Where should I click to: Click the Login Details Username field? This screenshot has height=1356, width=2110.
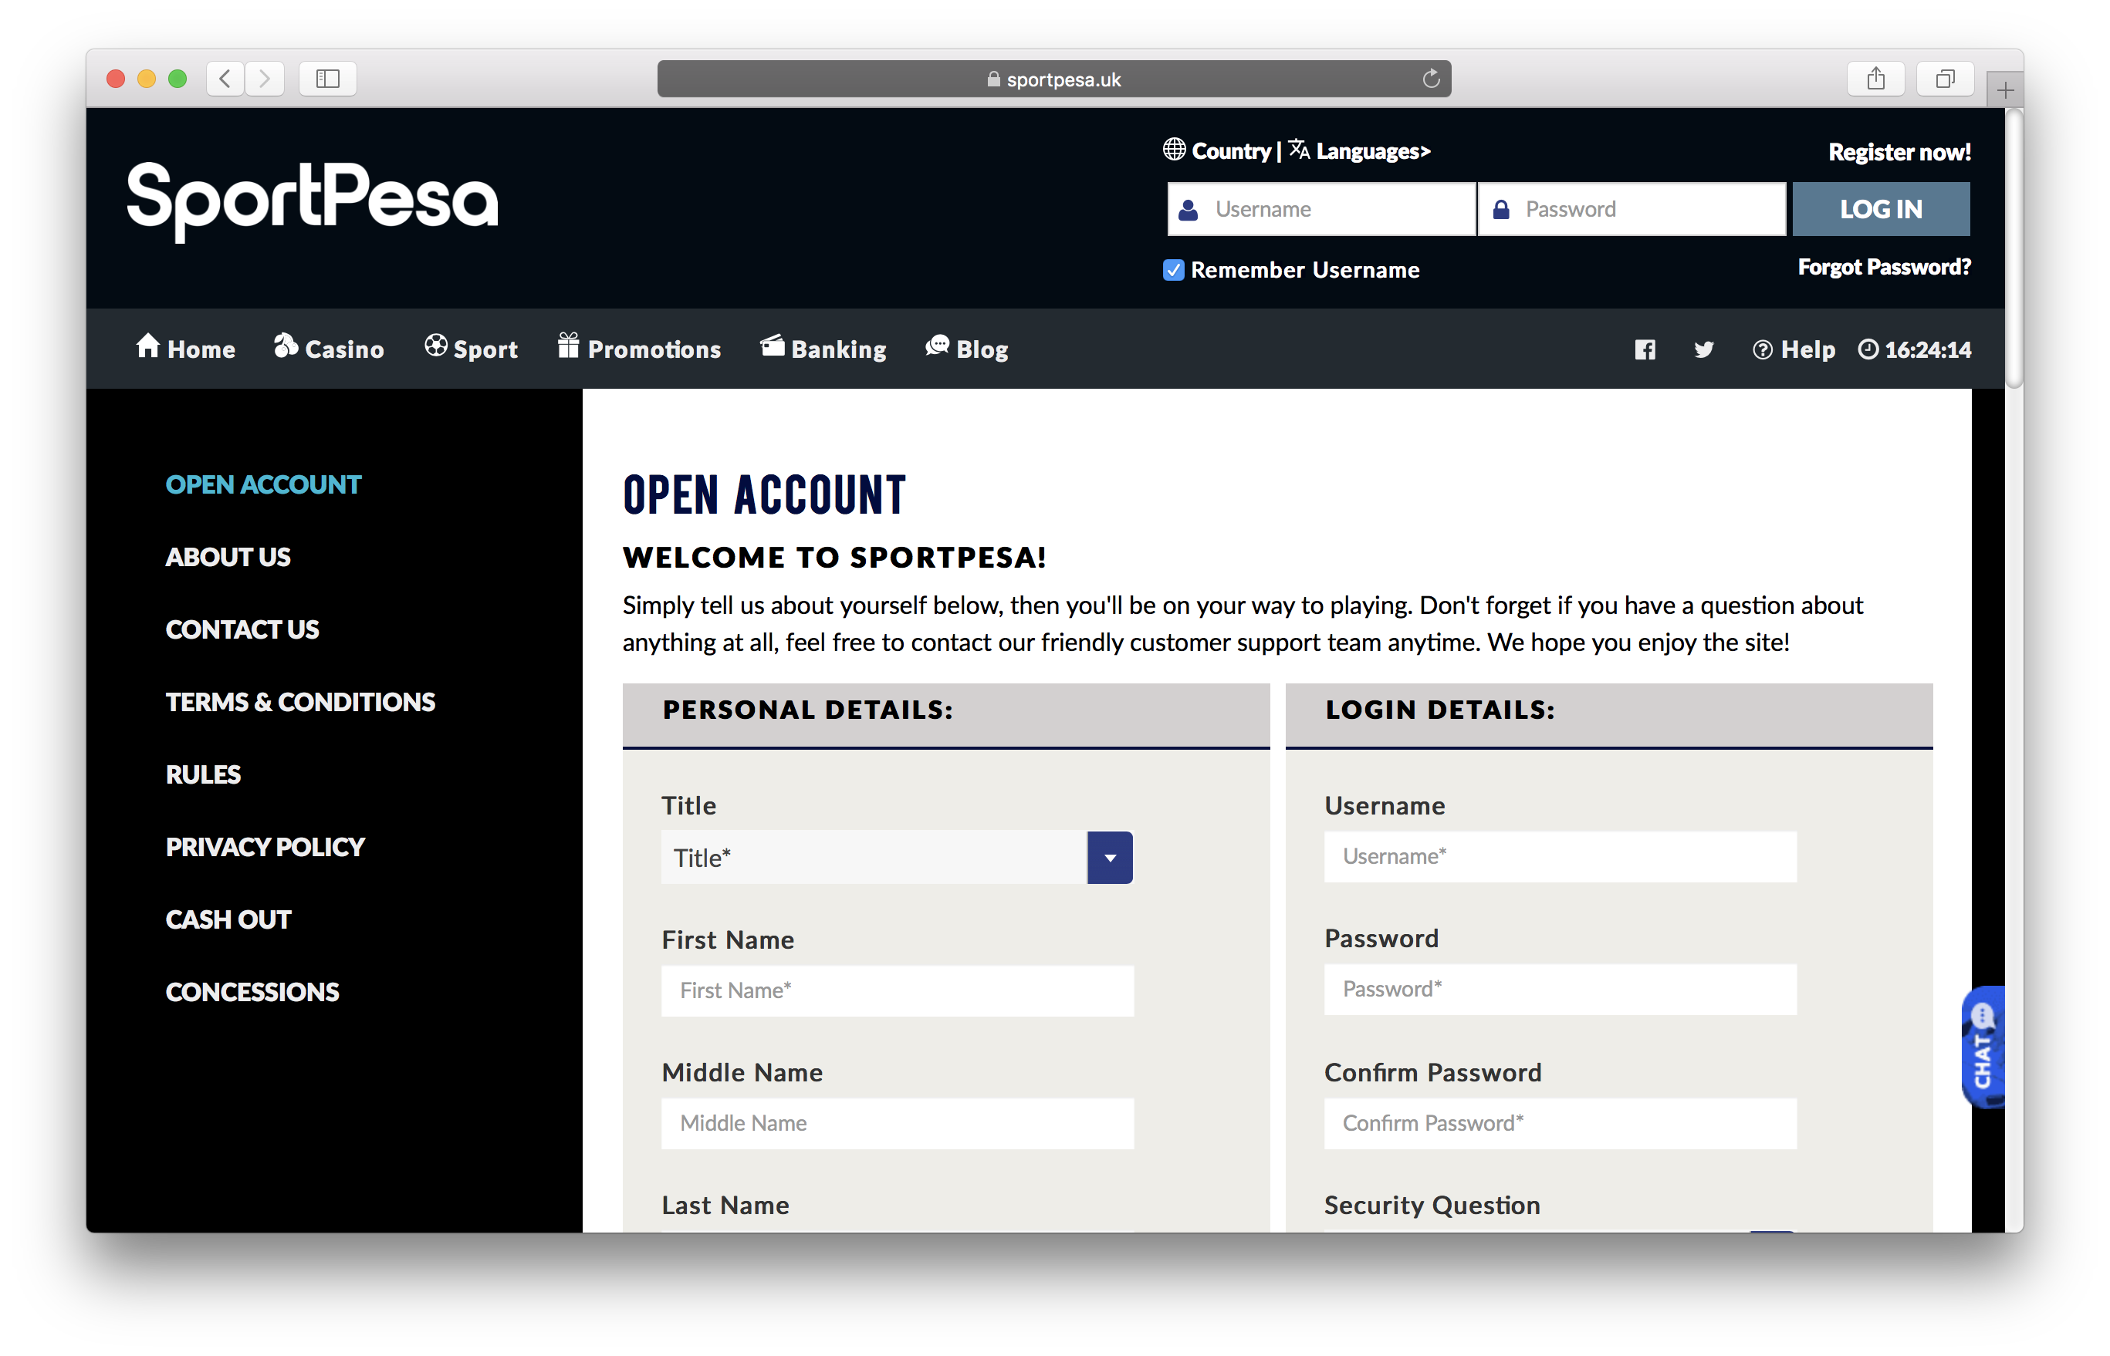coord(1561,857)
